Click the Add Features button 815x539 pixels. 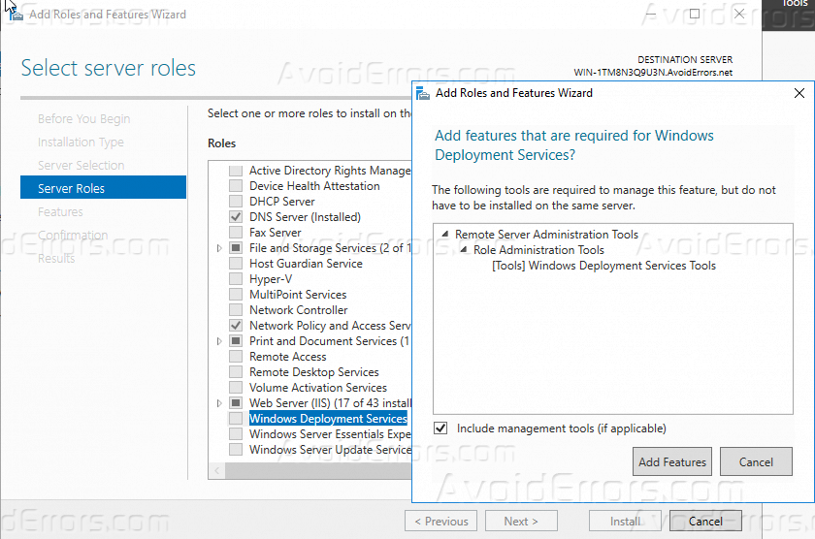coord(671,462)
